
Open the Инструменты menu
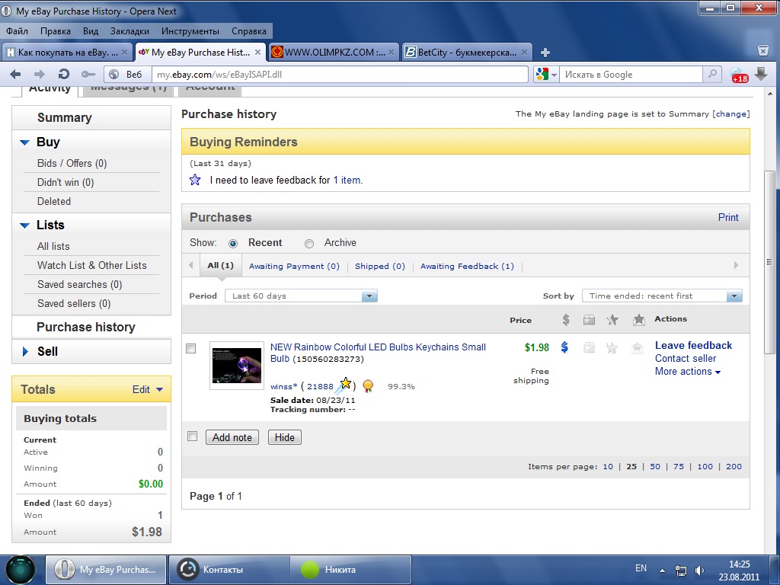click(x=190, y=30)
